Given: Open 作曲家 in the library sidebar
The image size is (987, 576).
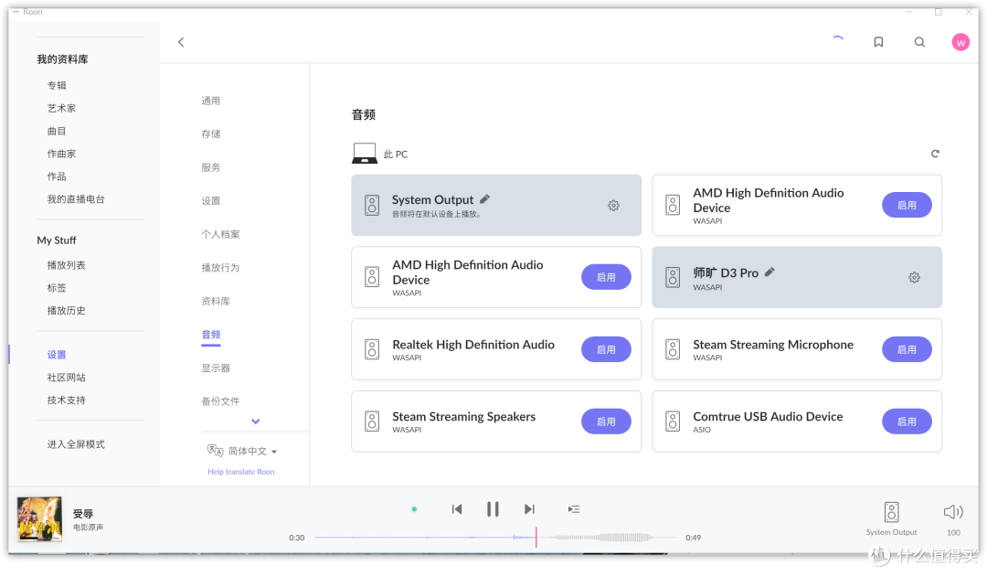Looking at the screenshot, I should 61,154.
